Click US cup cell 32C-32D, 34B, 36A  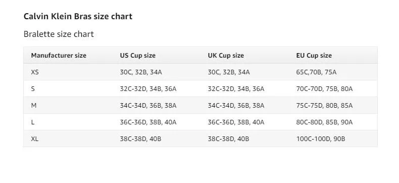[148, 89]
